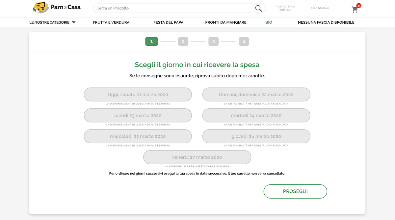This screenshot has width=395, height=220.
Task: Jump to checkout step 2
Action: pyautogui.click(x=183, y=41)
